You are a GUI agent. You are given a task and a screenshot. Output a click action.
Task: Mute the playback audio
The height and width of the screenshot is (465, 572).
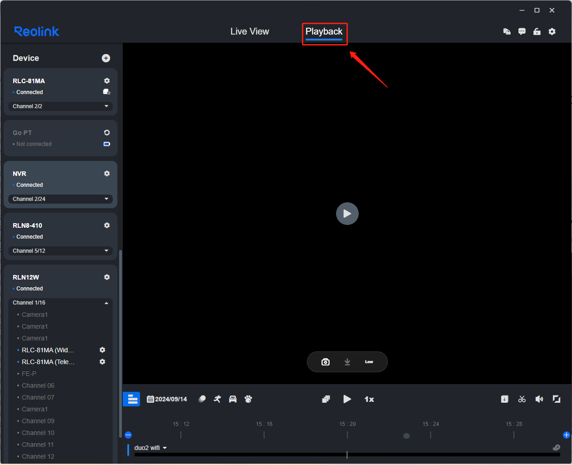pos(539,399)
